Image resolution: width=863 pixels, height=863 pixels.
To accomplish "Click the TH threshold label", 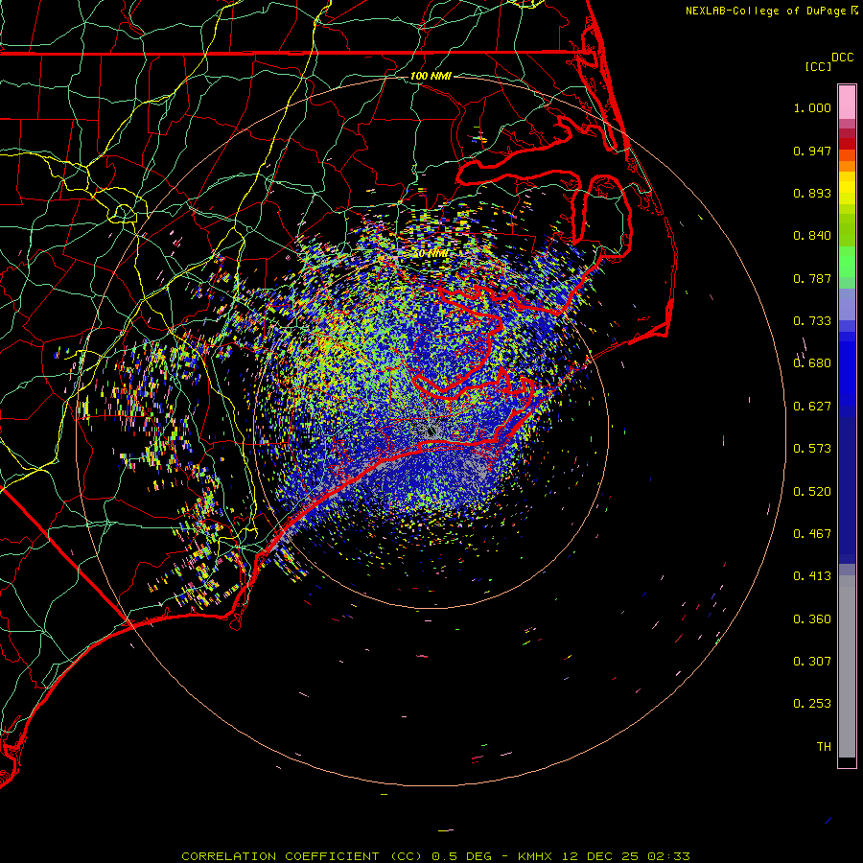I will tap(824, 747).
